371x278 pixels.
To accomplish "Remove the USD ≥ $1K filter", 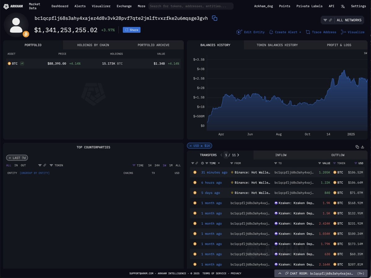I will [x=190, y=146].
